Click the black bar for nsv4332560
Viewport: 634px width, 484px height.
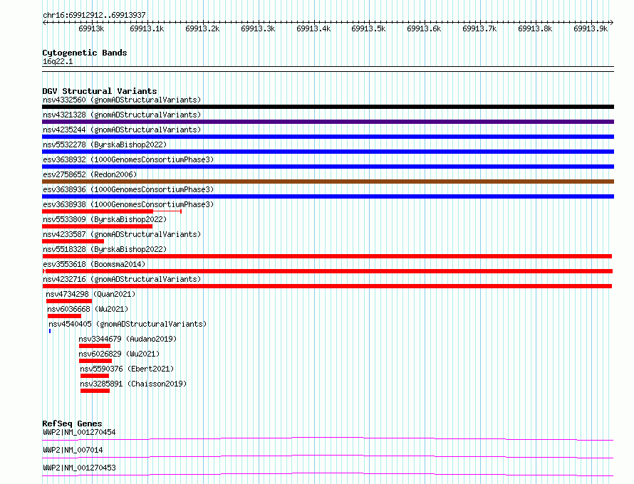coord(328,107)
